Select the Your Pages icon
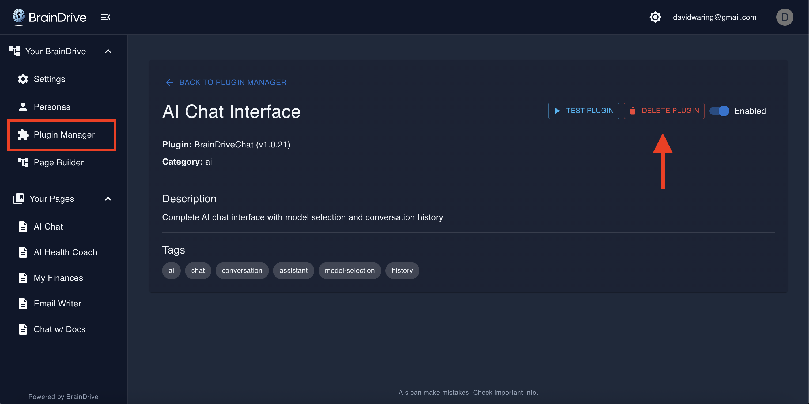809x404 pixels. 18,199
